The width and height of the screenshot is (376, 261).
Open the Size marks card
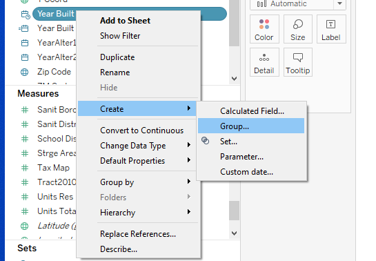click(298, 29)
